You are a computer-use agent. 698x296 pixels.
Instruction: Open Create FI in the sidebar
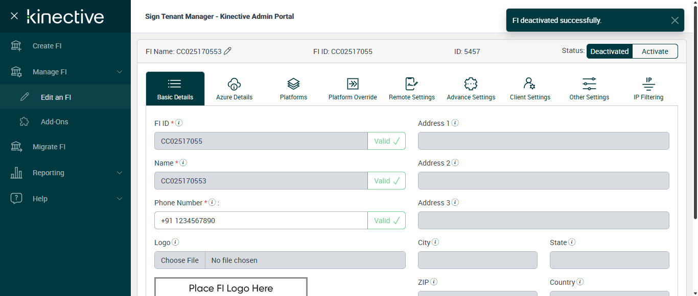[47, 46]
